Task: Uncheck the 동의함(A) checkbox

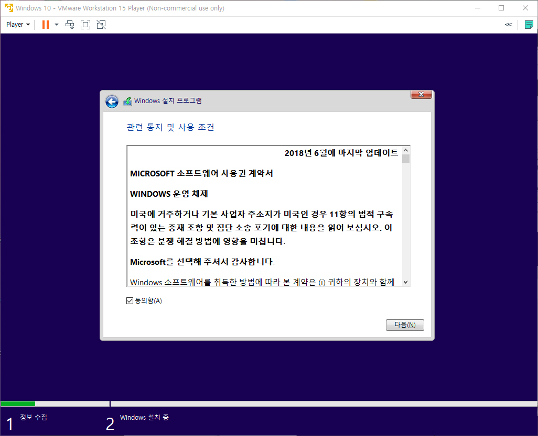Action: 130,301
